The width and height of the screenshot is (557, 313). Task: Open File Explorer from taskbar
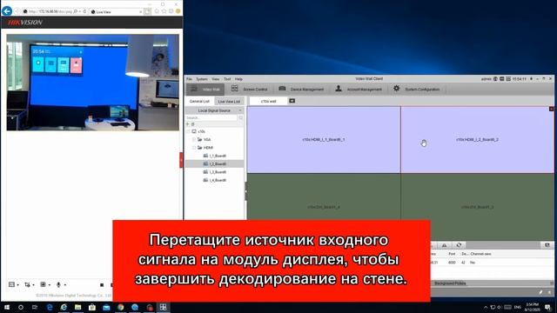pos(77,307)
